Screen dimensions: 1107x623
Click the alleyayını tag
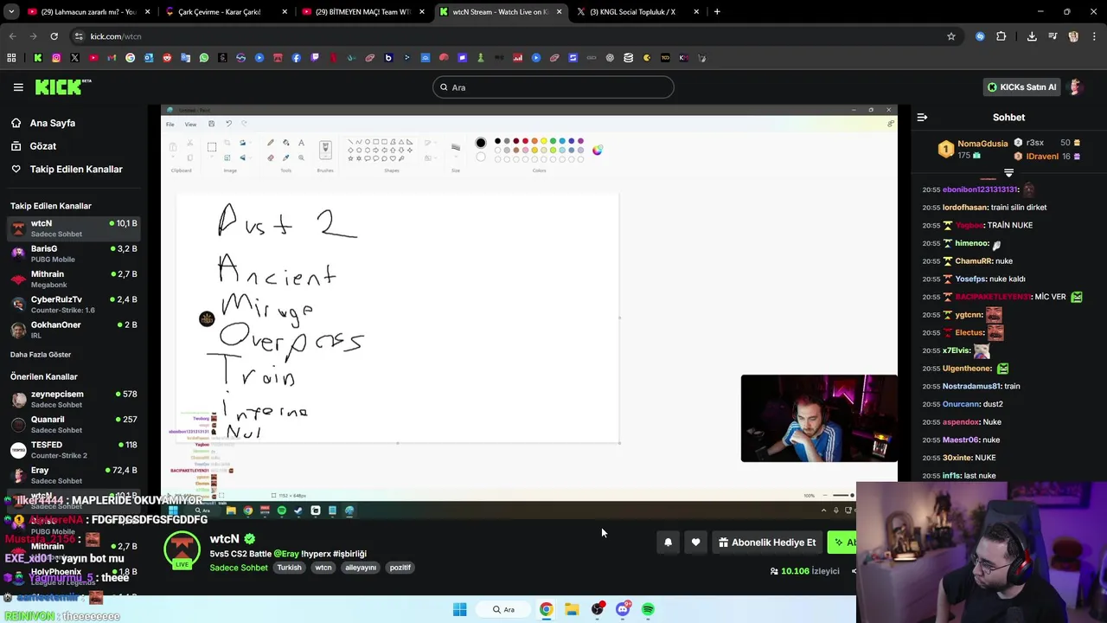click(x=361, y=568)
